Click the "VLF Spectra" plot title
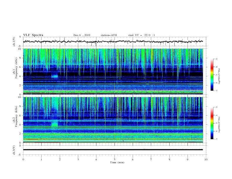This screenshot has height=179, width=232. 33,35
